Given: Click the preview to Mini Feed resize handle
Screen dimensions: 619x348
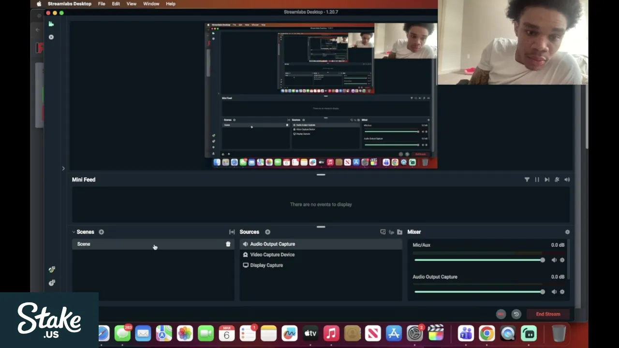Looking at the screenshot, I should tap(321, 174).
